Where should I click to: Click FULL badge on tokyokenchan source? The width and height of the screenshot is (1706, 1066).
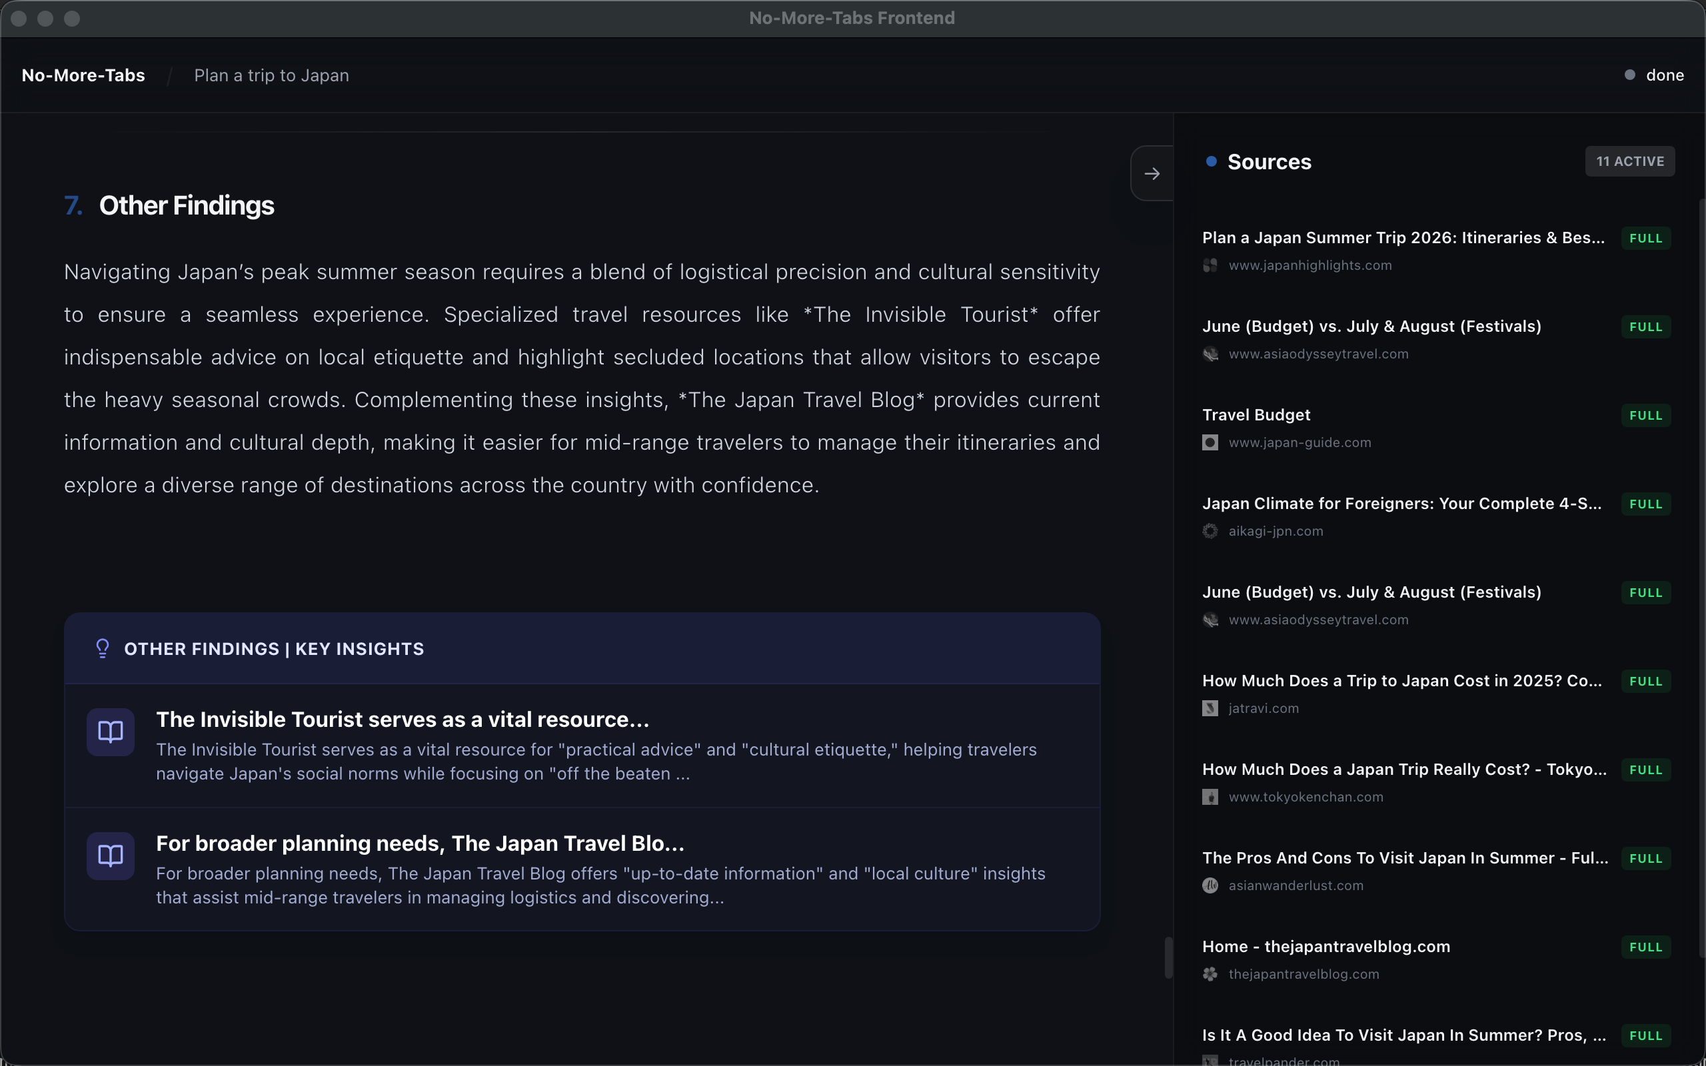pyautogui.click(x=1645, y=770)
